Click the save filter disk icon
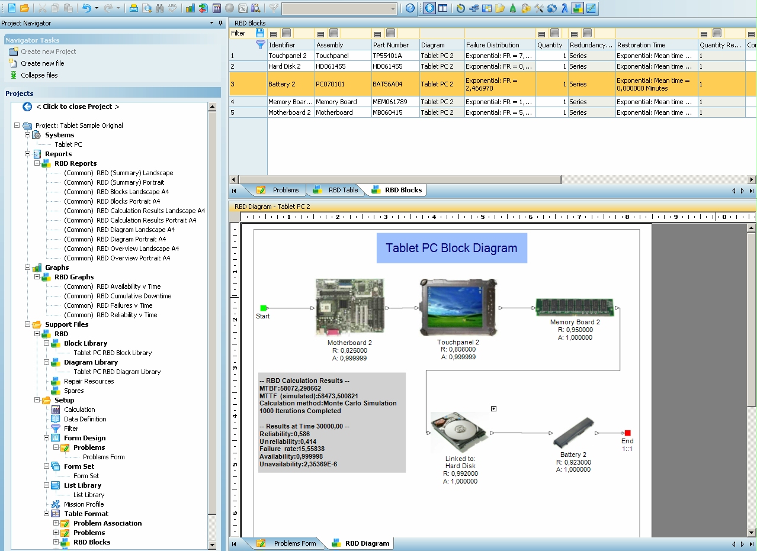 click(x=260, y=33)
